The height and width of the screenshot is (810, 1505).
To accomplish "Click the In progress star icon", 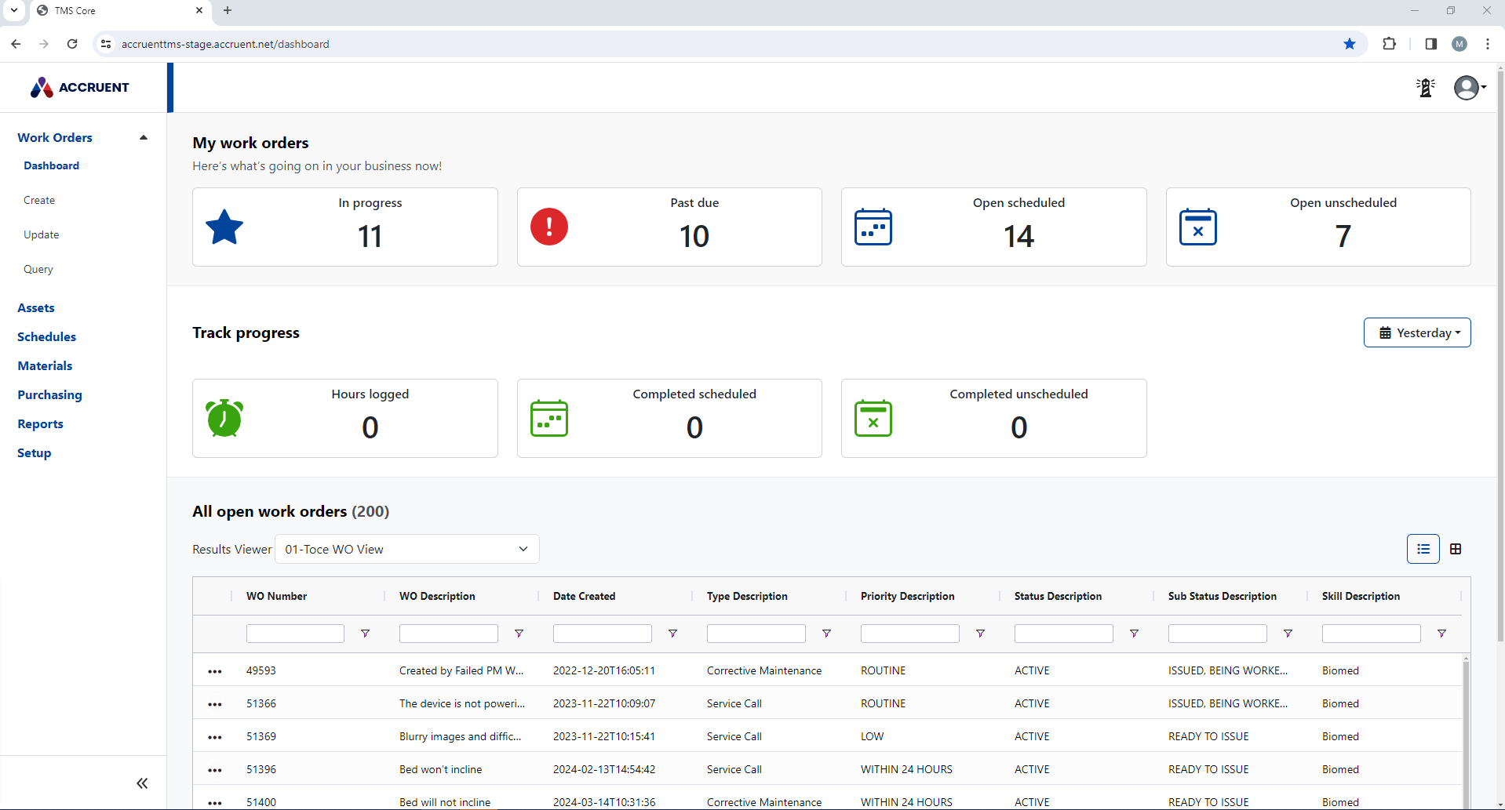I will (224, 227).
